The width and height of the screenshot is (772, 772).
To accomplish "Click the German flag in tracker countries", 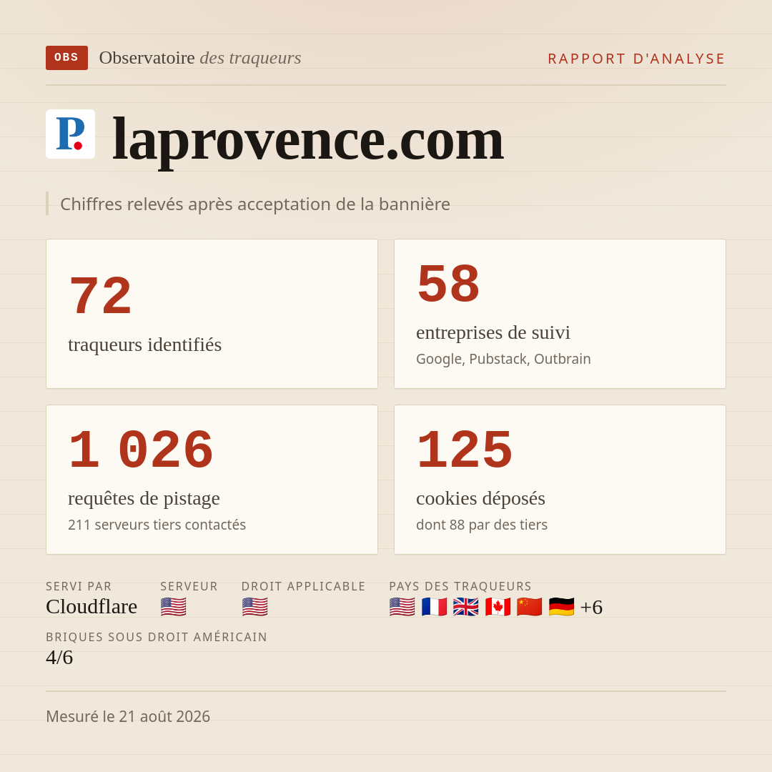I will [561, 607].
